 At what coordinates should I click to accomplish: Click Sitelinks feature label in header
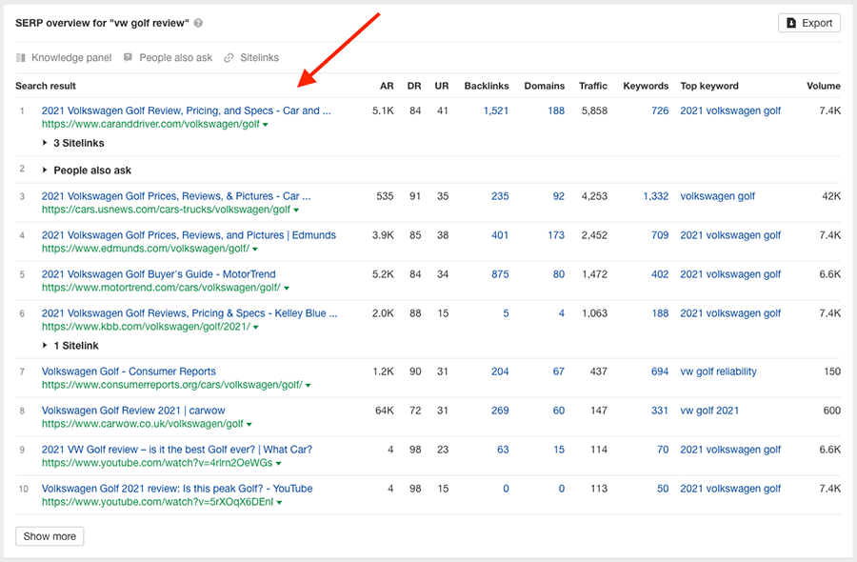click(260, 57)
